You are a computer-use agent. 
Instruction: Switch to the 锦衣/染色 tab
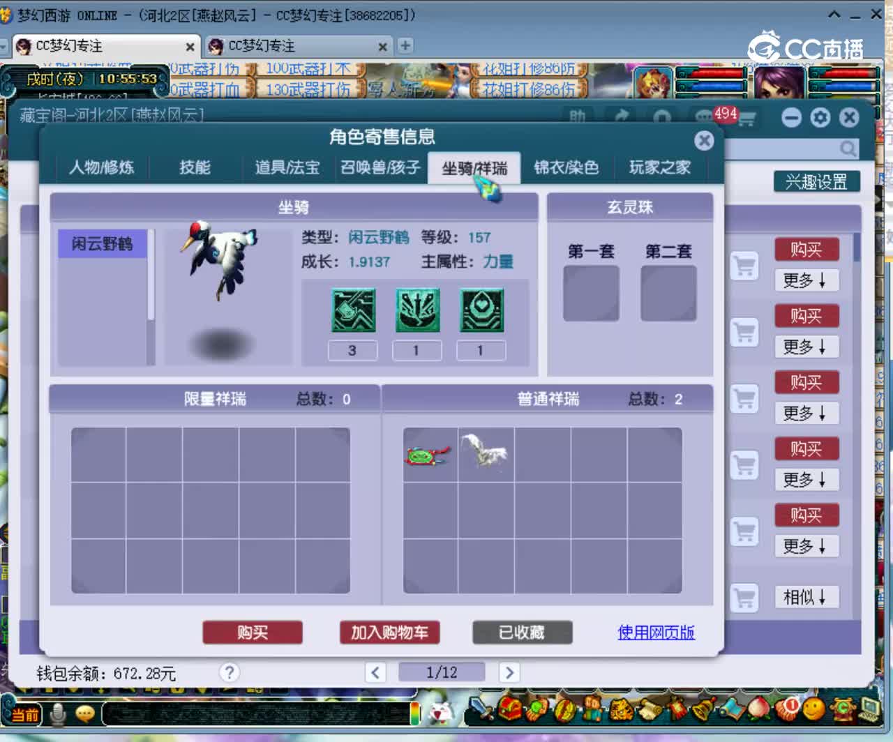pos(566,167)
